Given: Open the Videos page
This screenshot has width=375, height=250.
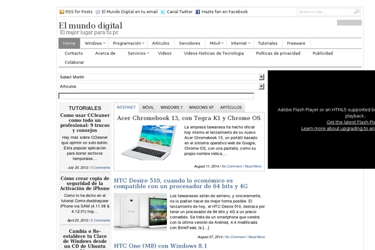Looking at the screenshot, I should [x=164, y=53].
